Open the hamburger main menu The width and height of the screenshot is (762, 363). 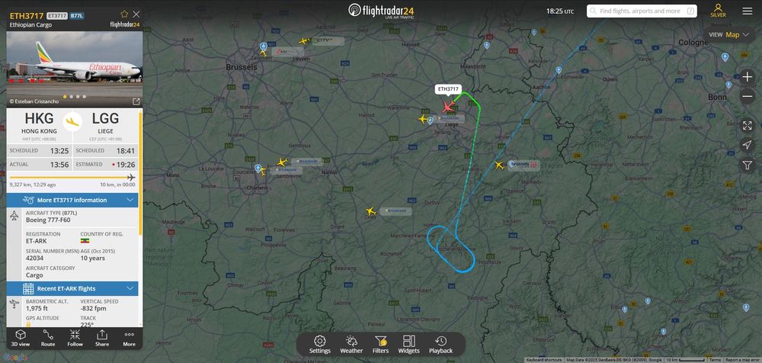click(x=748, y=11)
